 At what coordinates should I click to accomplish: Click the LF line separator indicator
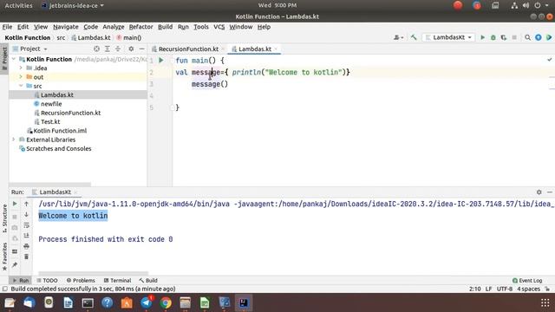[x=488, y=289]
